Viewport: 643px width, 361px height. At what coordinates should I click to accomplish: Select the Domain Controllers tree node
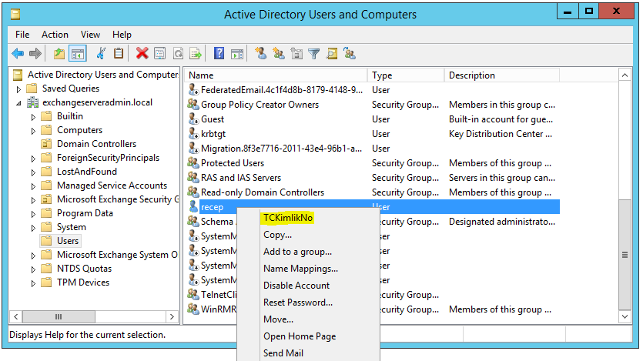(x=96, y=144)
